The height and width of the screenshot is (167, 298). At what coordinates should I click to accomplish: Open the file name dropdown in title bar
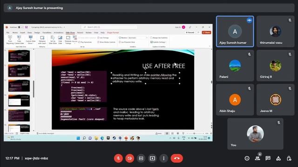point(64,27)
